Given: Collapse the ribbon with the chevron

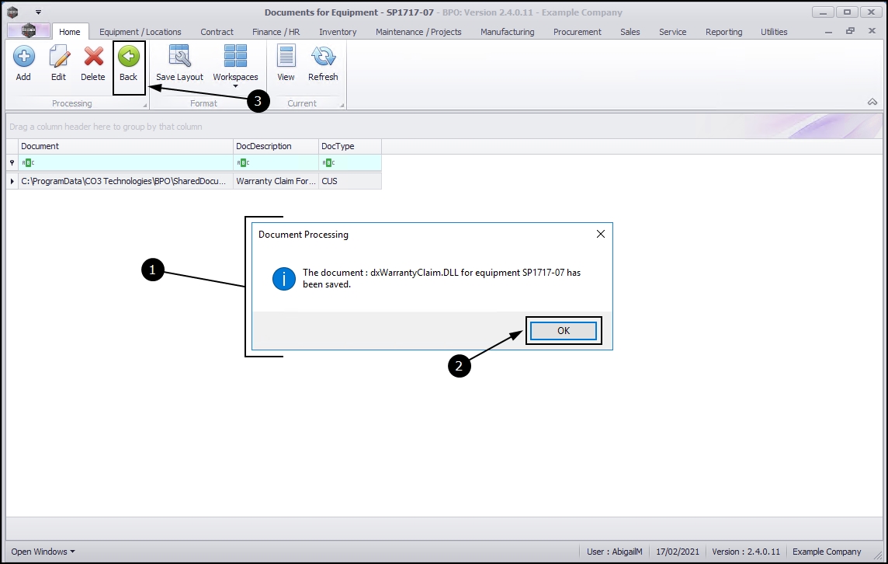Looking at the screenshot, I should tap(872, 102).
